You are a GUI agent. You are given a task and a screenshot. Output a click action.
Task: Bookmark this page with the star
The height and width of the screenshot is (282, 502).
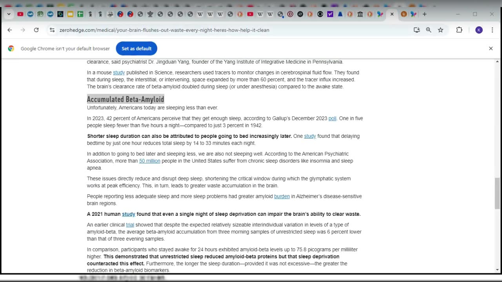(x=440, y=30)
